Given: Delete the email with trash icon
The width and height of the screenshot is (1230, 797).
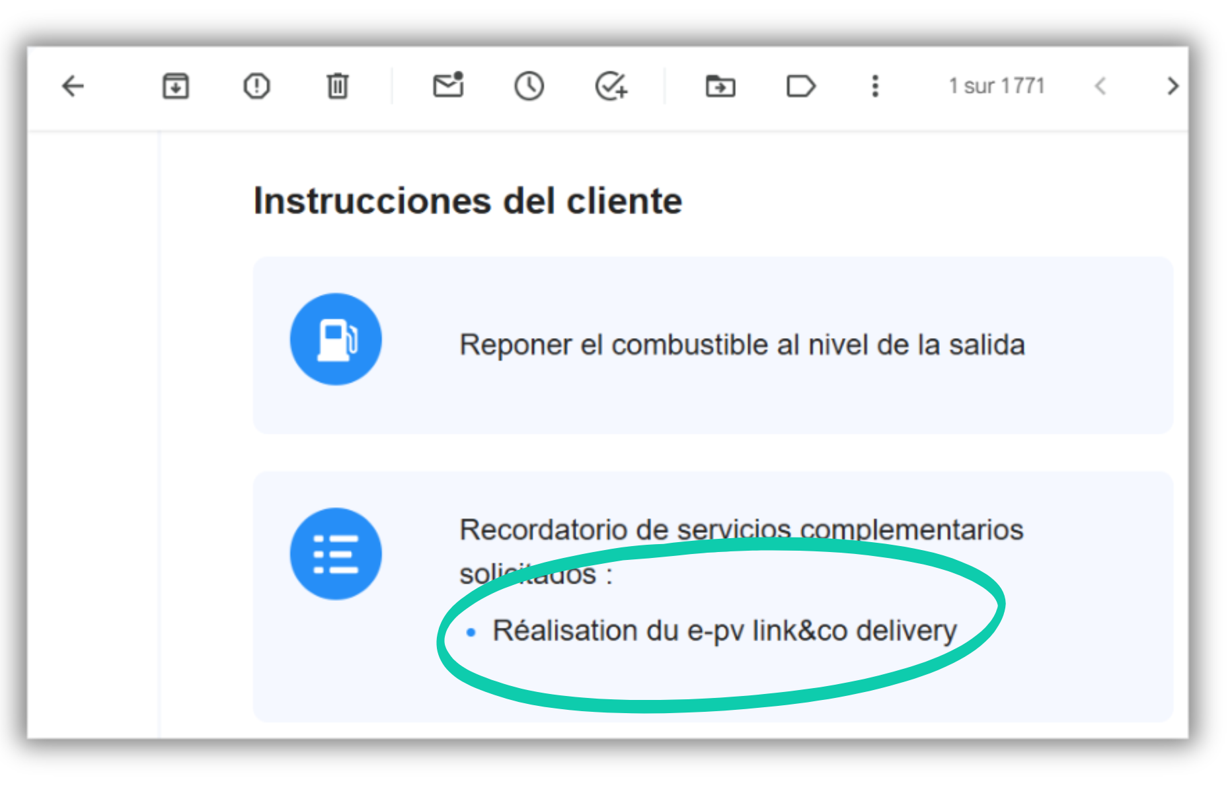Looking at the screenshot, I should coord(337,86).
